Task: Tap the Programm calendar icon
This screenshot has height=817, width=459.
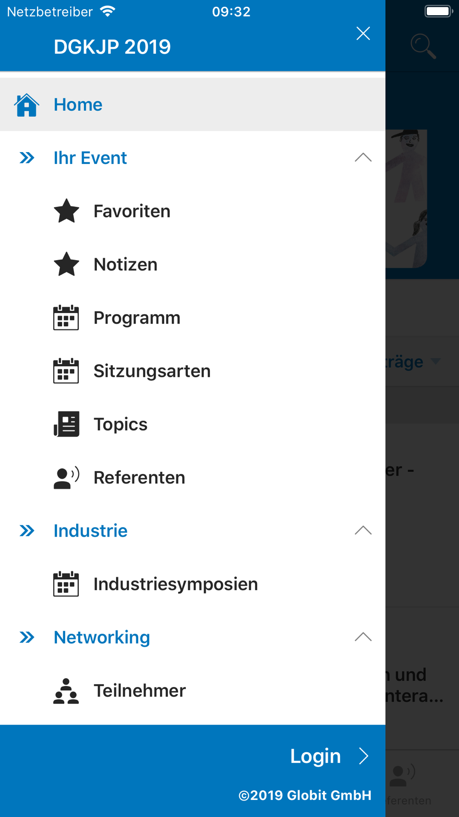Action: [x=66, y=318]
